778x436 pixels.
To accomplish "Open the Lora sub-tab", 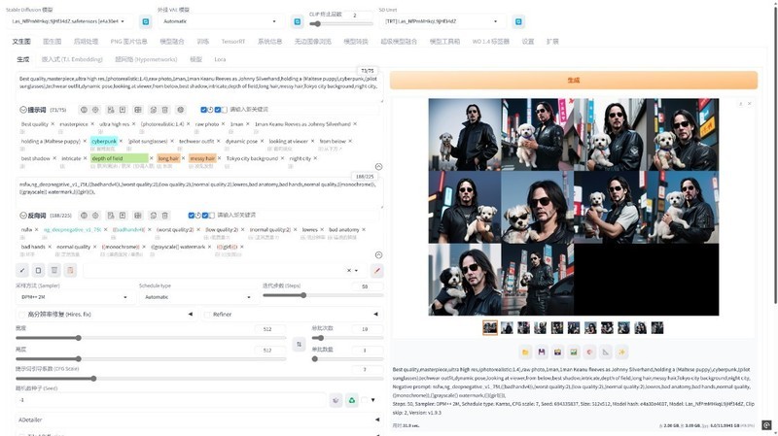I will coord(220,59).
